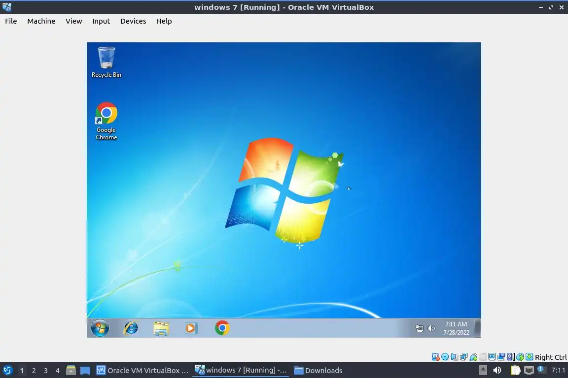This screenshot has height=378, width=568.
Task: Switch to the Downloads window in taskbar
Action: point(318,371)
